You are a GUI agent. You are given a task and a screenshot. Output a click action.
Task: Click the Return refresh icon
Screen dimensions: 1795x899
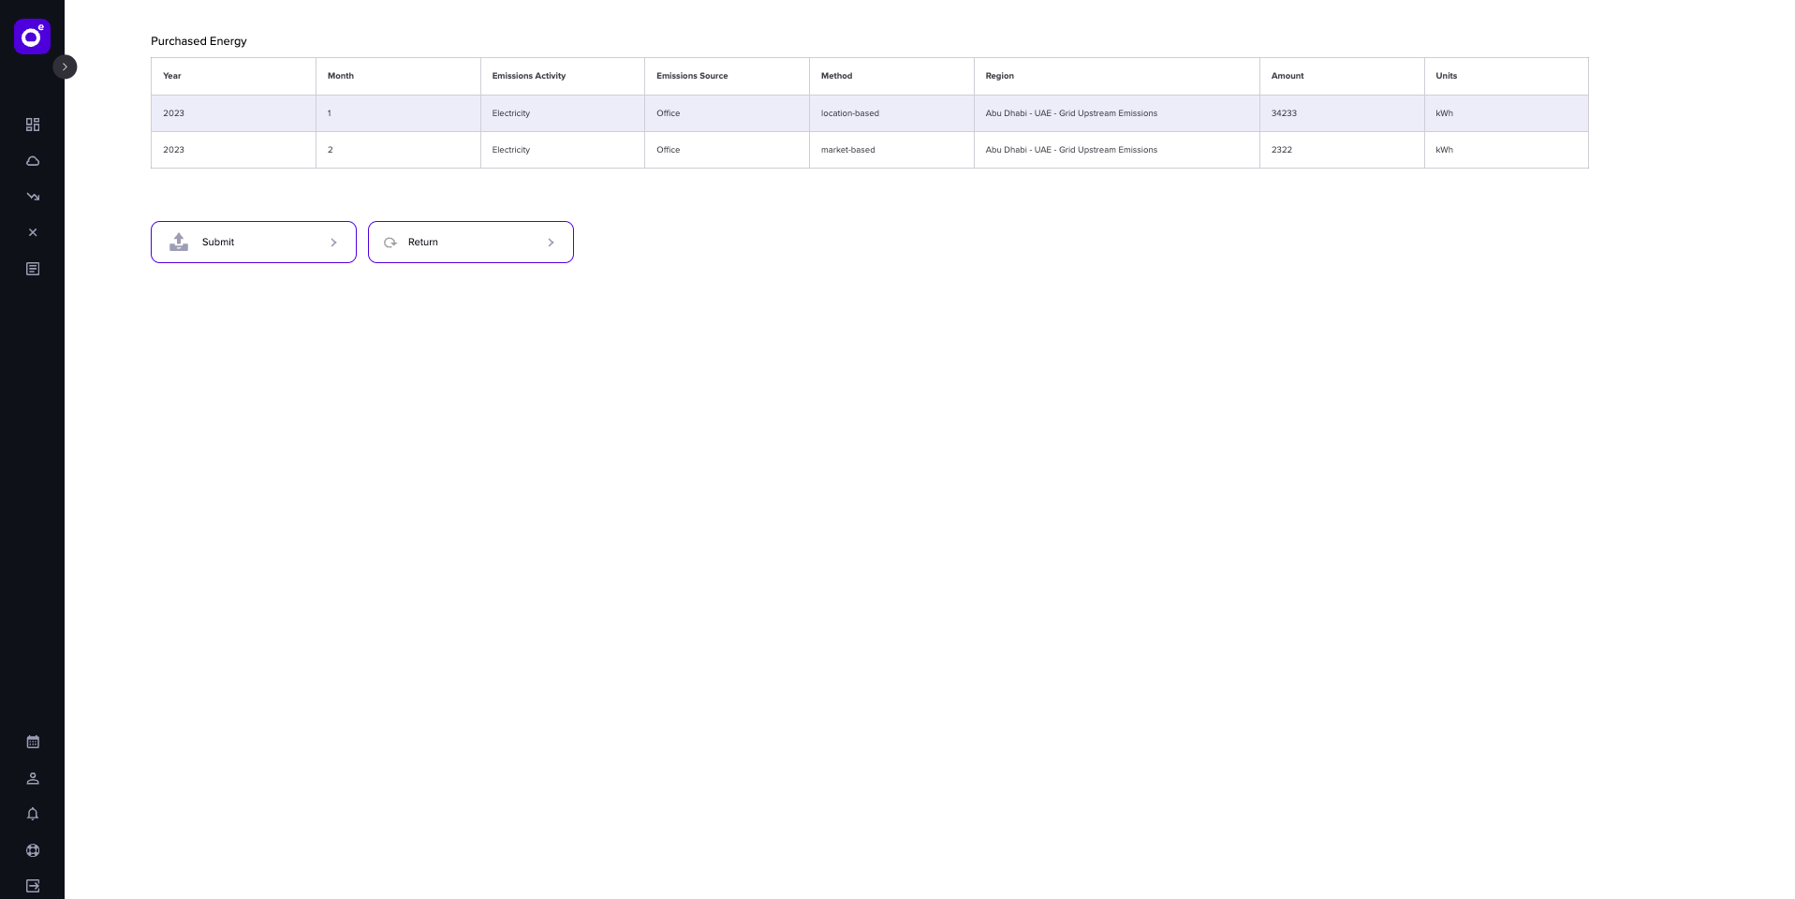pos(390,242)
